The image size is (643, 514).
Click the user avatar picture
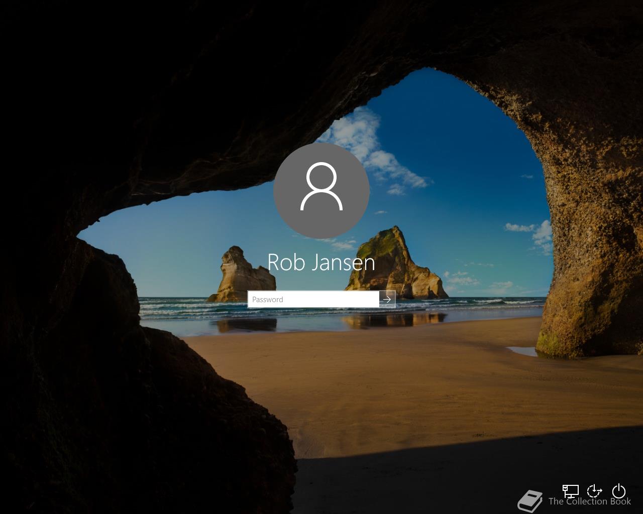321,191
